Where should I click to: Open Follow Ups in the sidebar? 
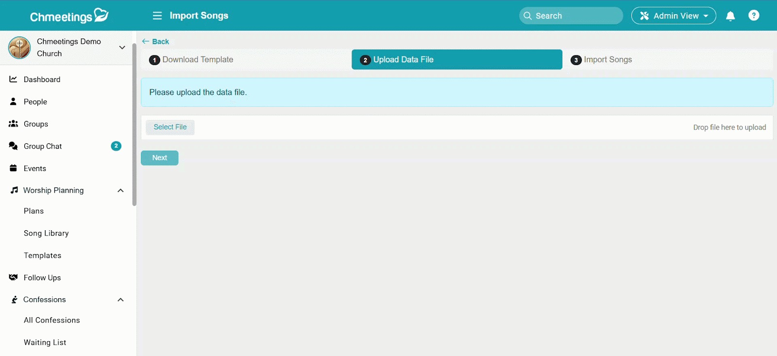coord(42,278)
